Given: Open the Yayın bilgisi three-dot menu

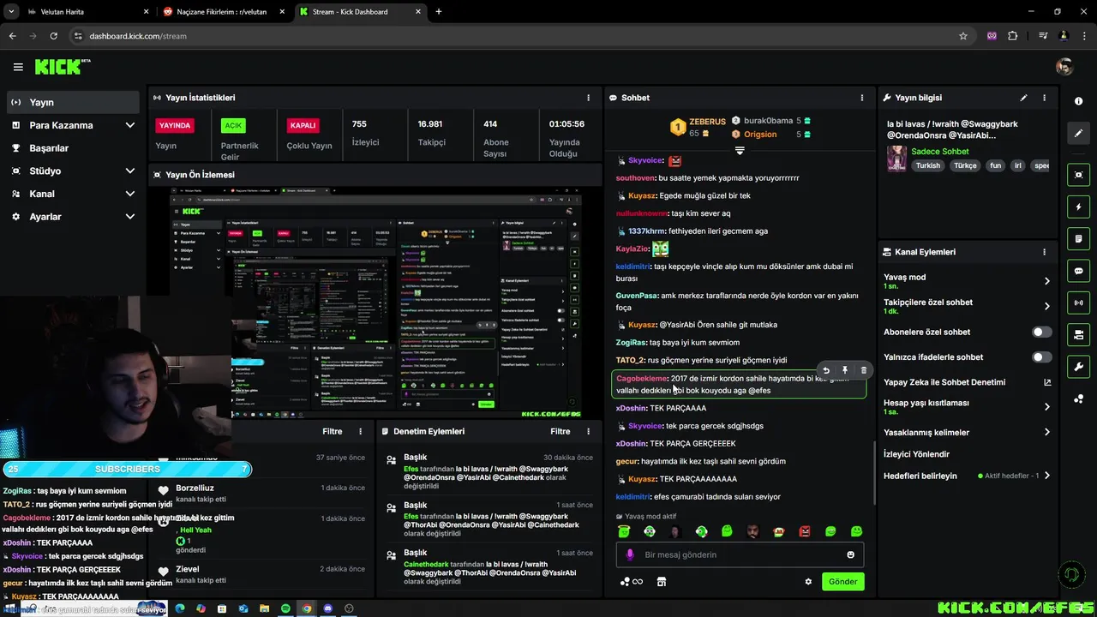Looking at the screenshot, I should pos(1044,98).
